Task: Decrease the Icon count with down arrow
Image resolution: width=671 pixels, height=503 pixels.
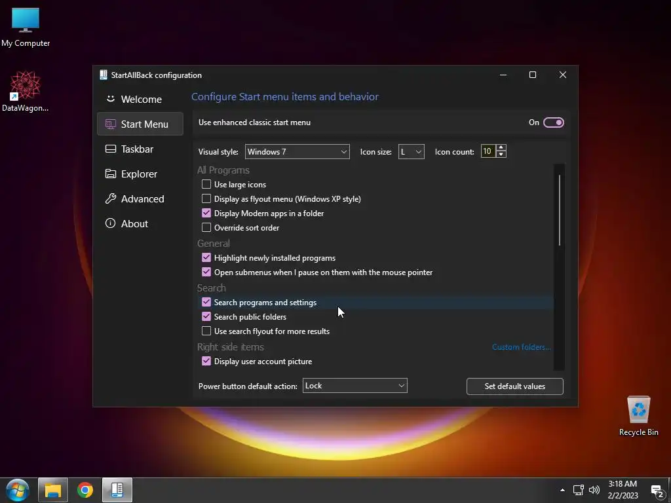Action: (501, 155)
